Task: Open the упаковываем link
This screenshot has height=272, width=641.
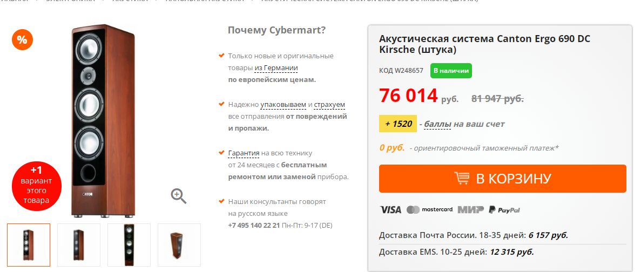Action: pos(284,105)
